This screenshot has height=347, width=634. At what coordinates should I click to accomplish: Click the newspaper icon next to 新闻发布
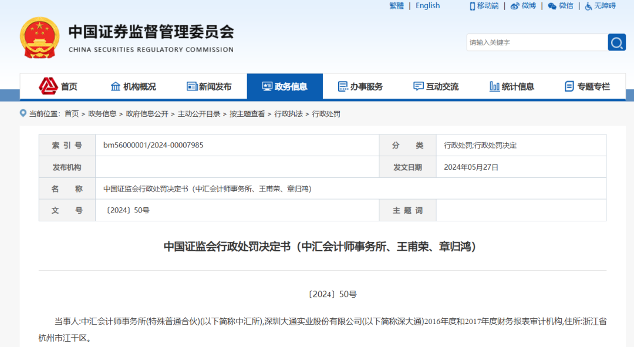191,86
